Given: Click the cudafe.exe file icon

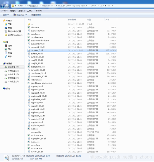Looking at the screenshot, I should 29,34.
